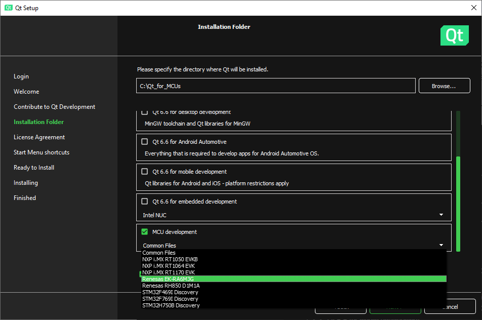Screen dimensions: 482x320
Task: Select STM32H750B Discovery option
Action: click(x=171, y=305)
